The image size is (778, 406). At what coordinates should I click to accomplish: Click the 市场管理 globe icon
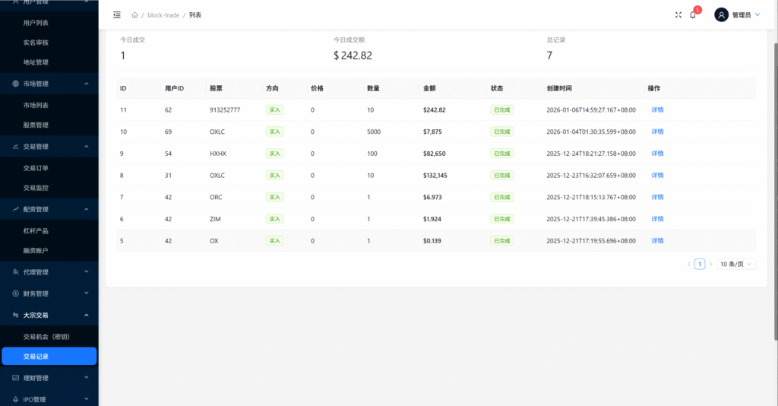coord(16,84)
